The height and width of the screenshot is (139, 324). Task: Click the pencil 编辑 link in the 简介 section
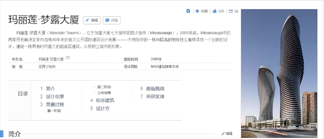click(x=227, y=134)
